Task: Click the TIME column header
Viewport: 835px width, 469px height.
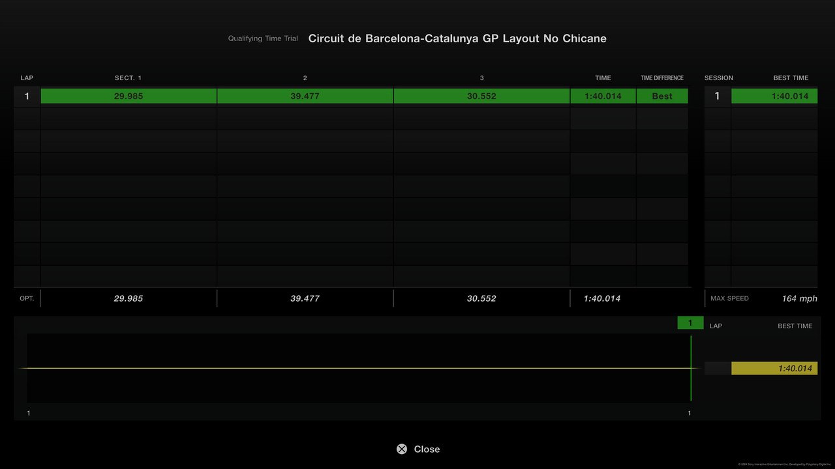Action: click(603, 78)
